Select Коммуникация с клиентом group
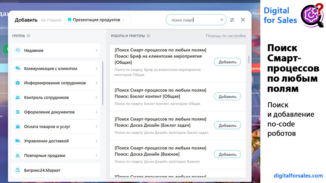326x183 pixels. point(56,69)
